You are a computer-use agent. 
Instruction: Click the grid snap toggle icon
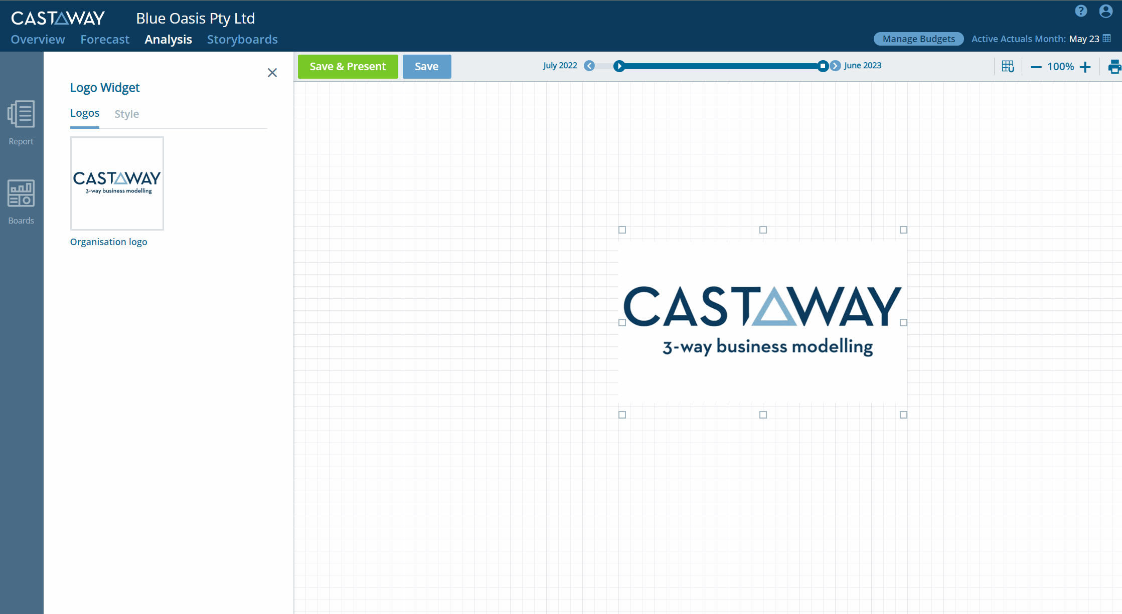coord(1008,66)
